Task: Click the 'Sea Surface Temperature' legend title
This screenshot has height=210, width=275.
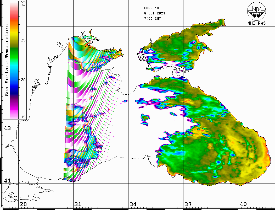Action: (7, 60)
